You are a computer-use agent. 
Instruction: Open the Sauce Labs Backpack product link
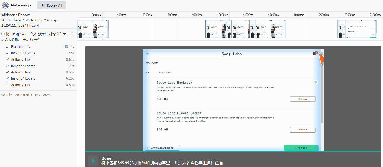click(174, 83)
